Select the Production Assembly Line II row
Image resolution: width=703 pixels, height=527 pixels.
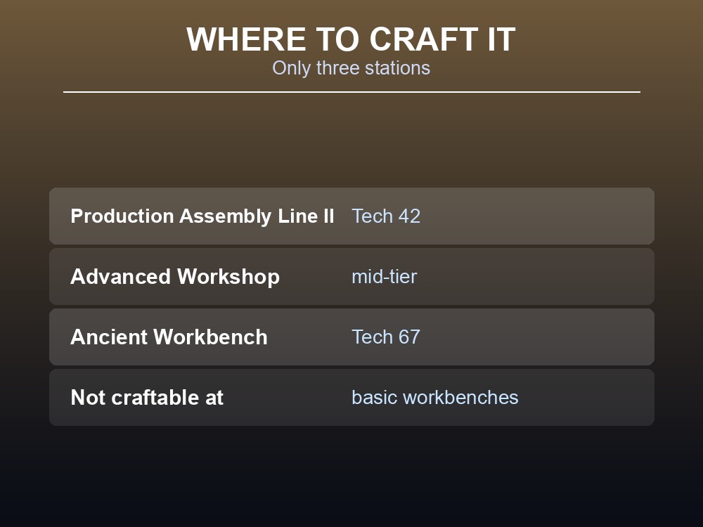click(x=351, y=216)
